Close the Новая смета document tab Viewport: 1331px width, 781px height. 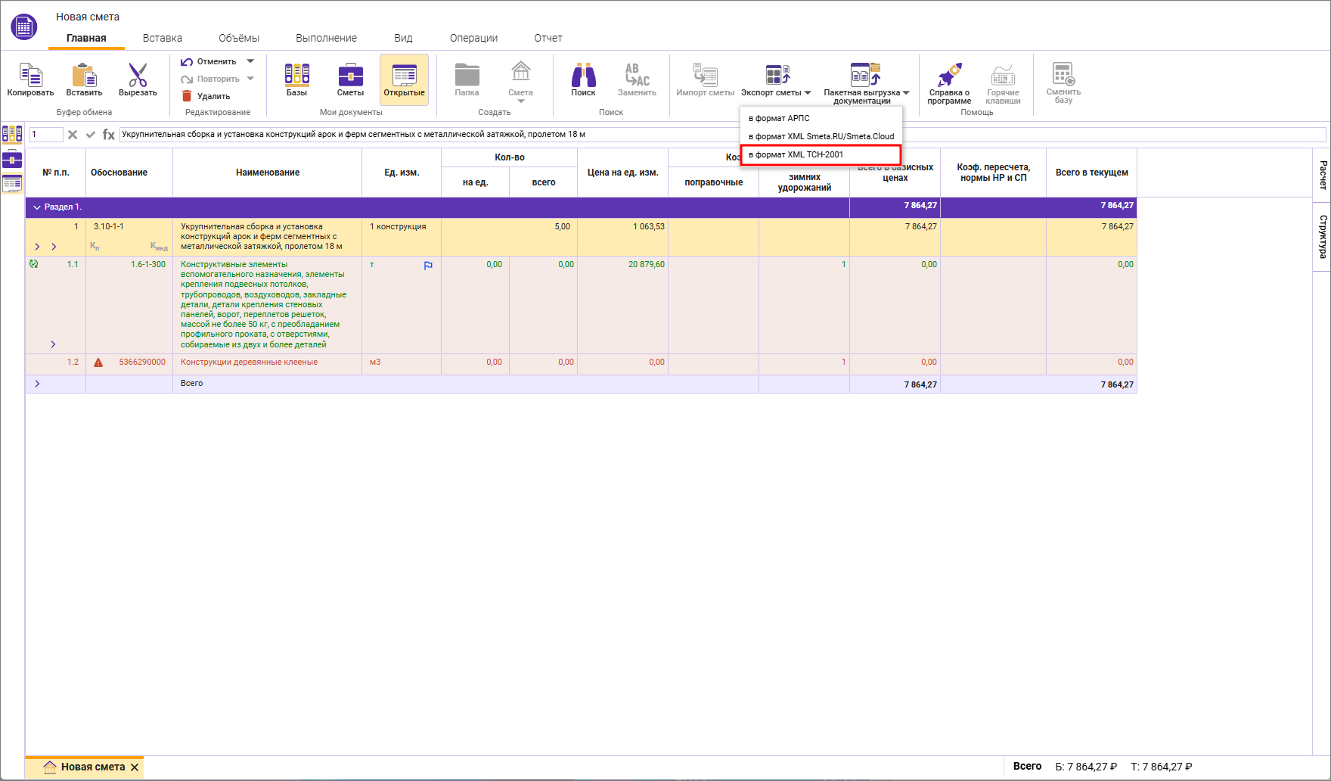coord(135,767)
